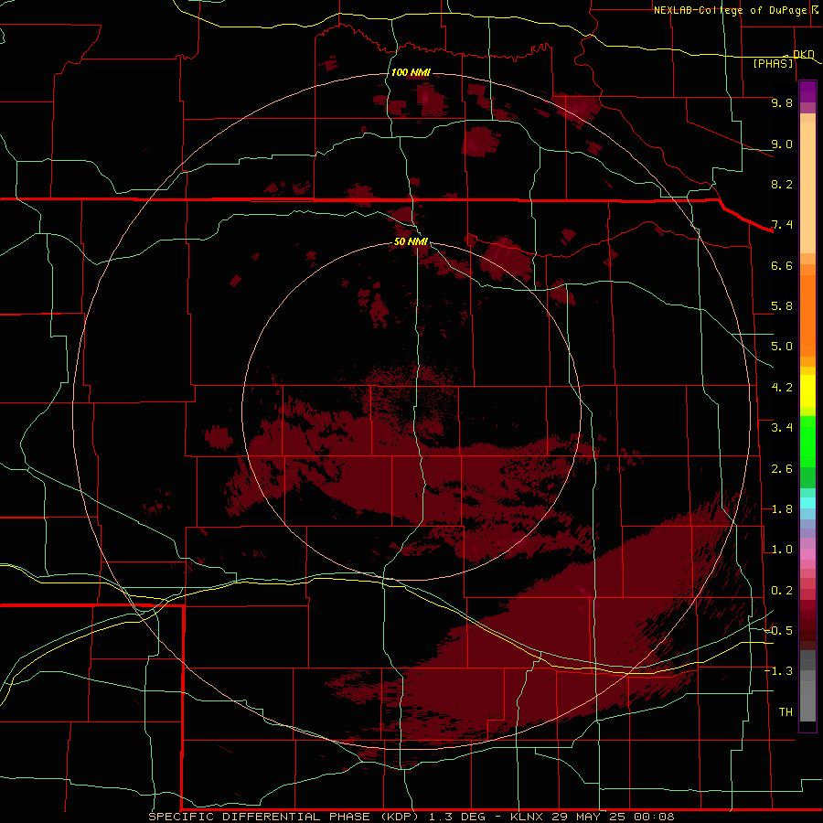Pick the purple band atop the color bar
The height and width of the screenshot is (823, 823).
click(x=807, y=91)
